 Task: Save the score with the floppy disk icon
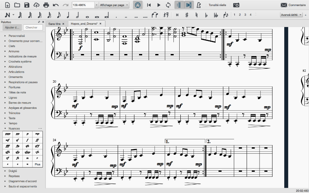pyautogui.click(x=27, y=5)
